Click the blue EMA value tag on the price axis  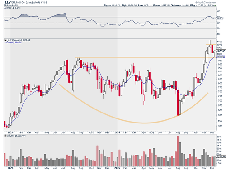click(220, 57)
